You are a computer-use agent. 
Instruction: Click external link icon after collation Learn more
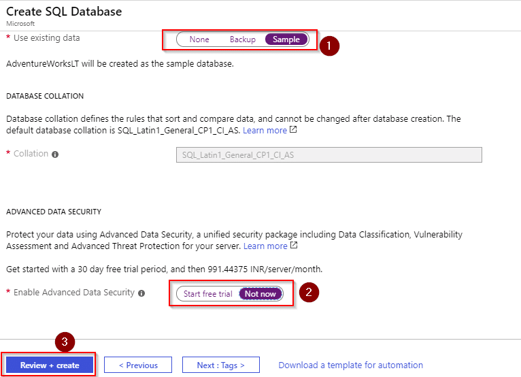point(293,129)
